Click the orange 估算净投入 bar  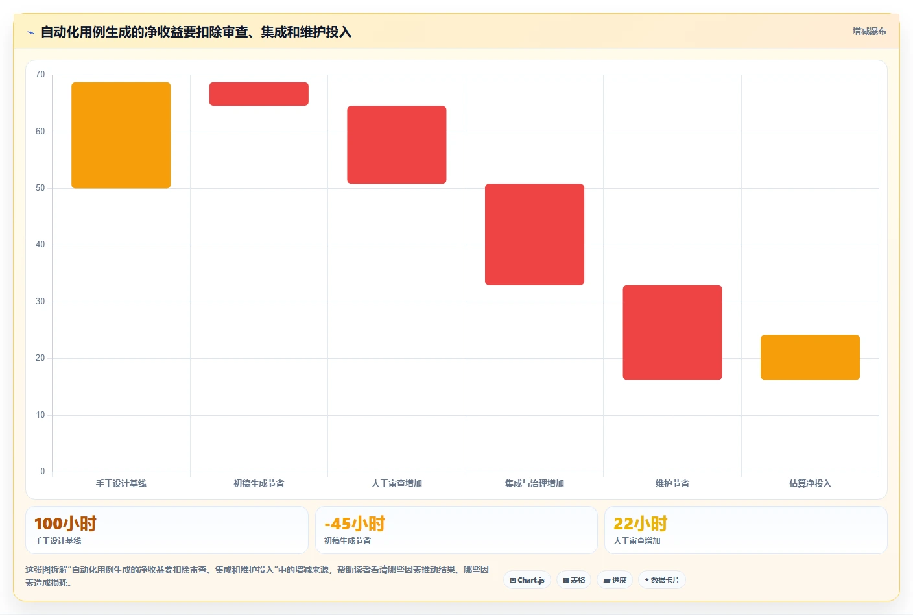click(x=810, y=357)
